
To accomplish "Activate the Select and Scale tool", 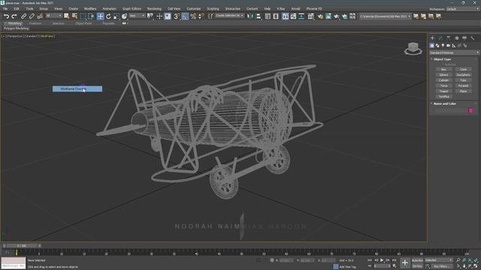I will 116,16.
